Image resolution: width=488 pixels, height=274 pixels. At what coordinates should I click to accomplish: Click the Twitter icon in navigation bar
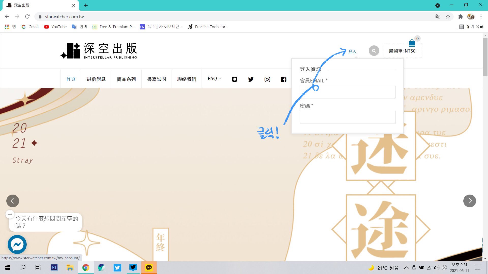(x=251, y=79)
